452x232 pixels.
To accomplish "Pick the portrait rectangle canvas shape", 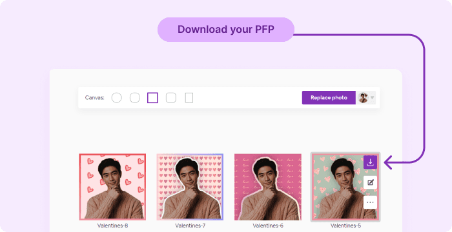I will pyautogui.click(x=189, y=97).
